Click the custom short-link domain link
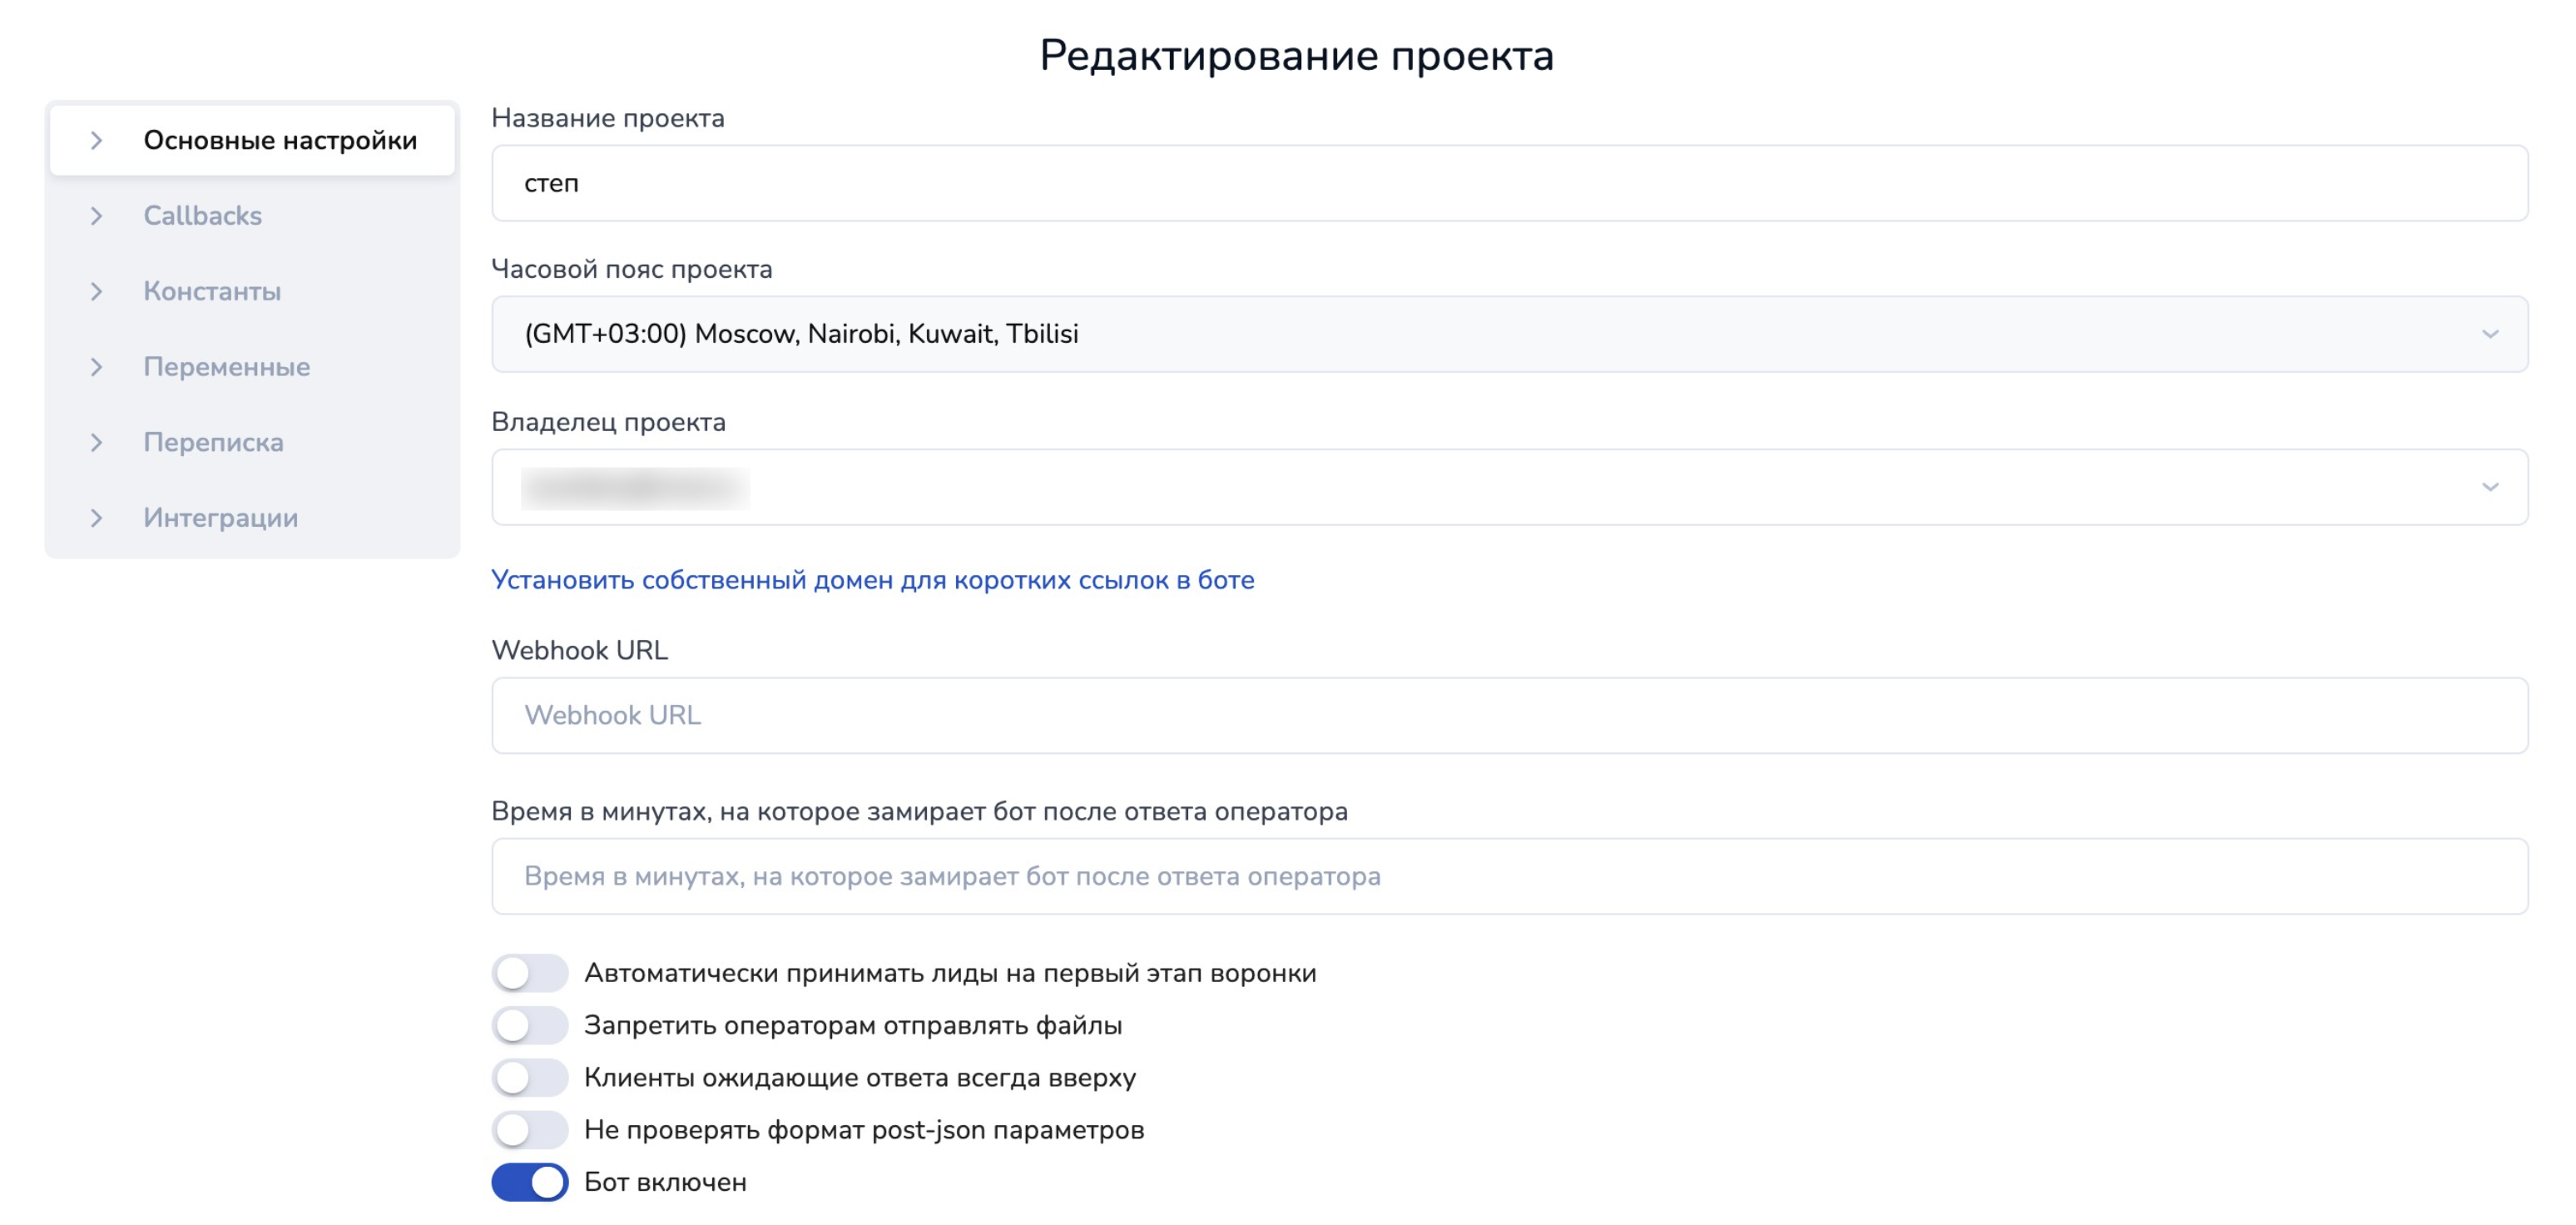This screenshot has height=1225, width=2576. pyautogui.click(x=872, y=580)
